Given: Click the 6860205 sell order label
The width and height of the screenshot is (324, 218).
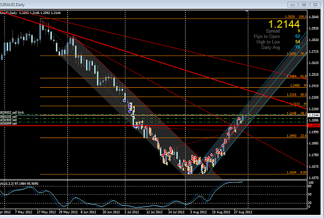Looking at the screenshot, I should [x=8, y=117].
